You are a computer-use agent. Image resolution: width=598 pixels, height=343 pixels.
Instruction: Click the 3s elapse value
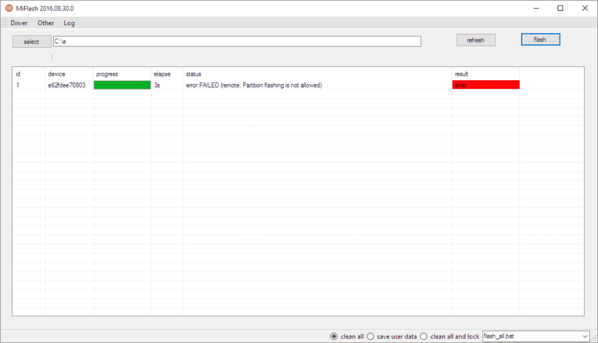157,86
